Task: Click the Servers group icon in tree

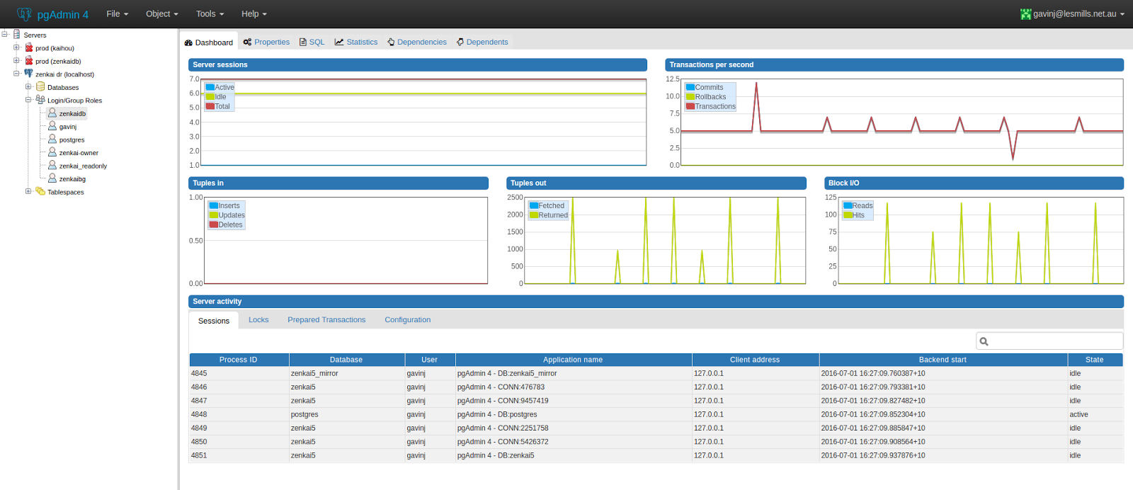Action: pos(17,34)
